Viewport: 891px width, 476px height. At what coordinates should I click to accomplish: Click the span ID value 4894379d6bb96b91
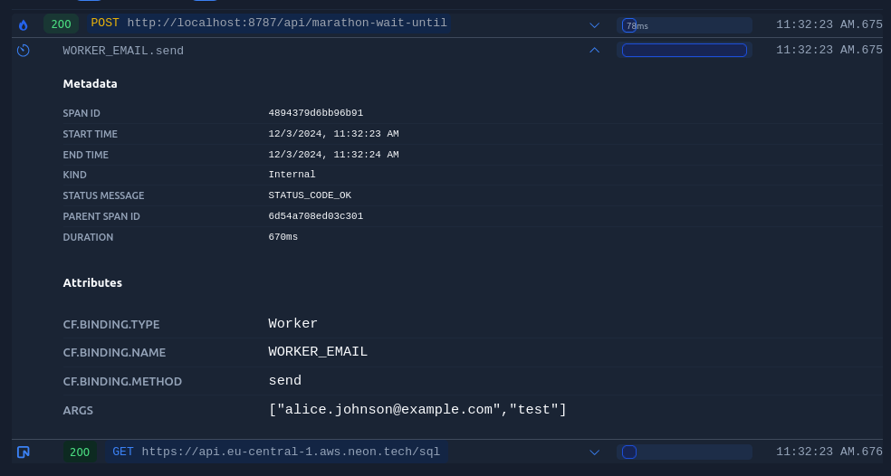point(315,113)
